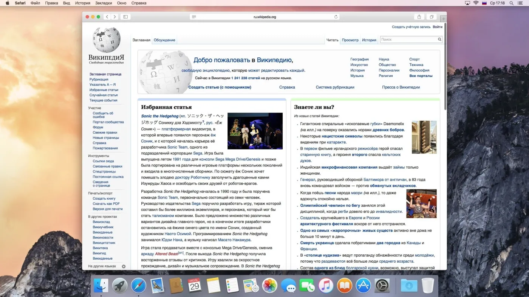The width and height of the screenshot is (529, 297).
Task: Open Messages from the Dock
Action: (x=289, y=286)
